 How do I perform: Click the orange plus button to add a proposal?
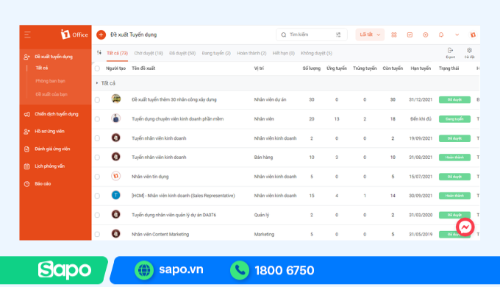[x=101, y=35]
